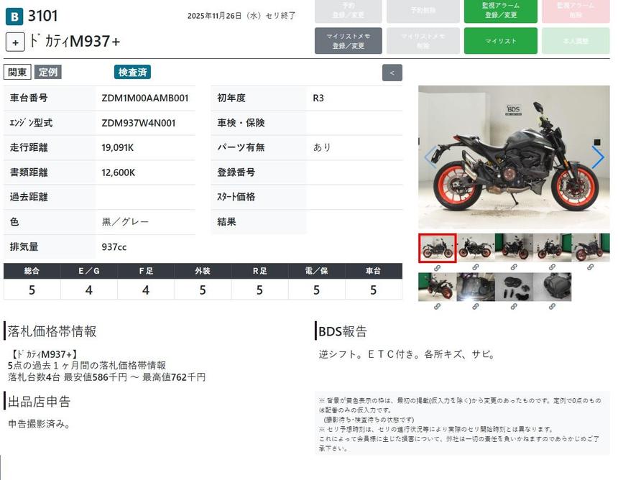Open マイリストメモ 登録/変更
618x480 pixels.
(x=348, y=41)
